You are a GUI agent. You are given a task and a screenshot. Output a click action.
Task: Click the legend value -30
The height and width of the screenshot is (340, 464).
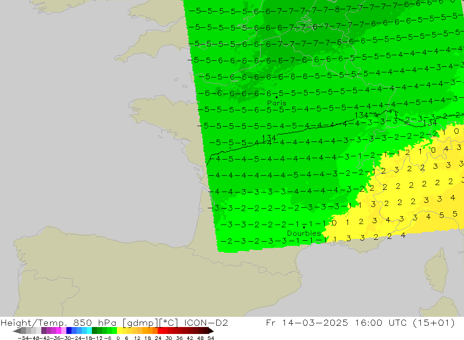click(66, 338)
